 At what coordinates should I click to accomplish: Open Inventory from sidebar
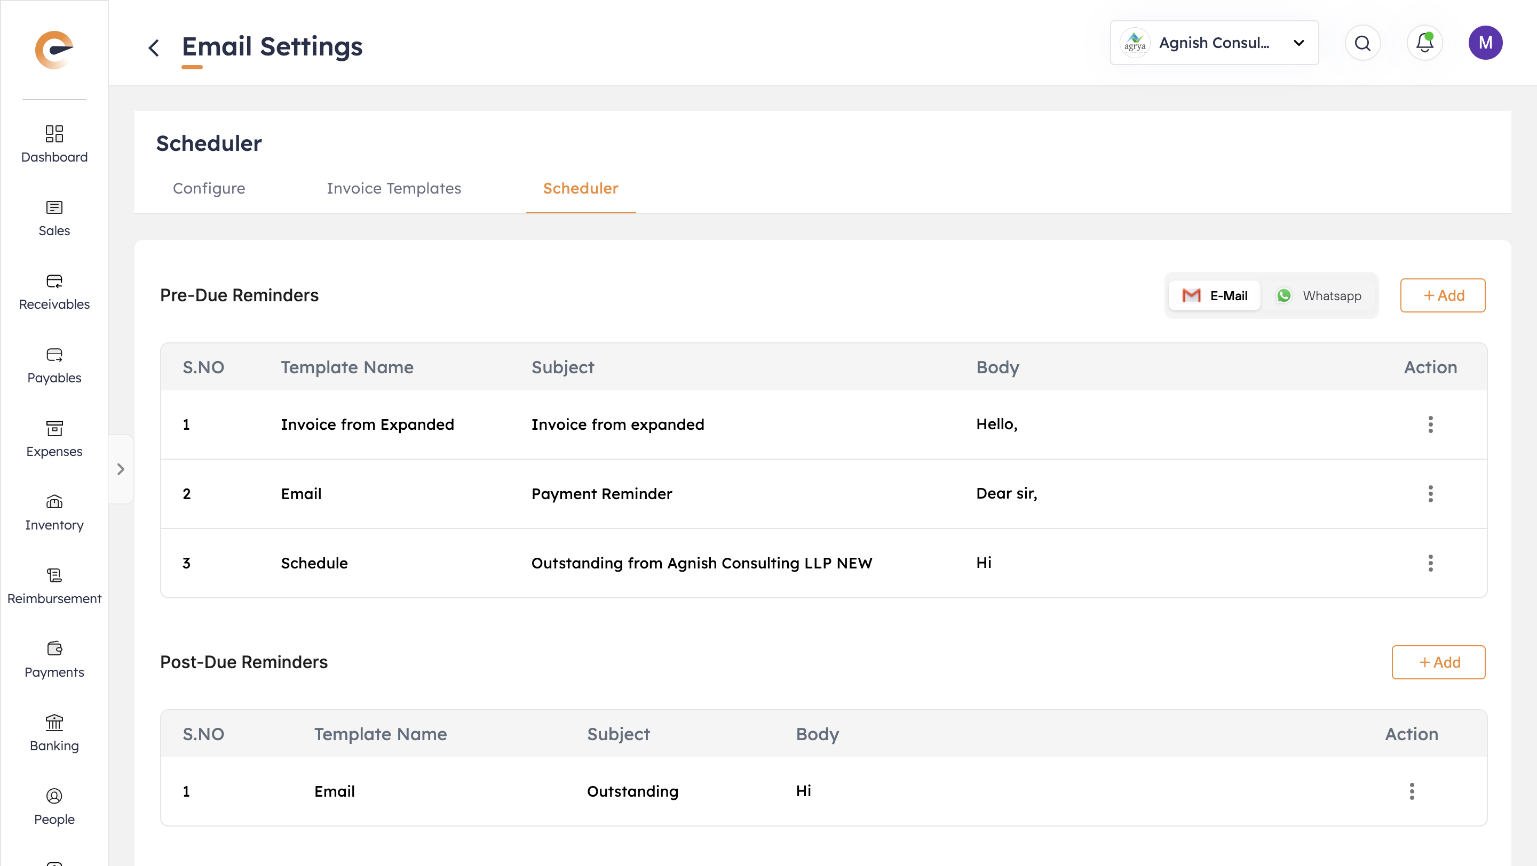[x=54, y=502]
